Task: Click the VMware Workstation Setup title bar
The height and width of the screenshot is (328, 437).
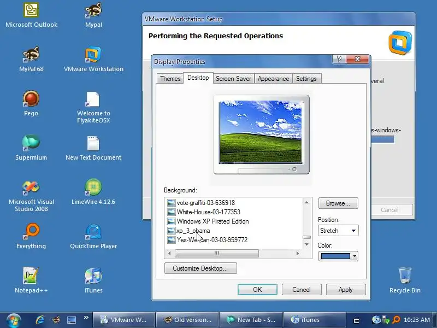Action: click(279, 19)
